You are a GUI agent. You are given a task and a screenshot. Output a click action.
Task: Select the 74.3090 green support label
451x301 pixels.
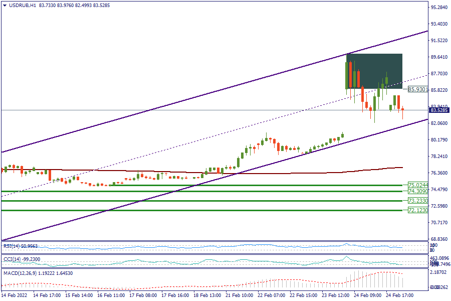click(x=417, y=191)
